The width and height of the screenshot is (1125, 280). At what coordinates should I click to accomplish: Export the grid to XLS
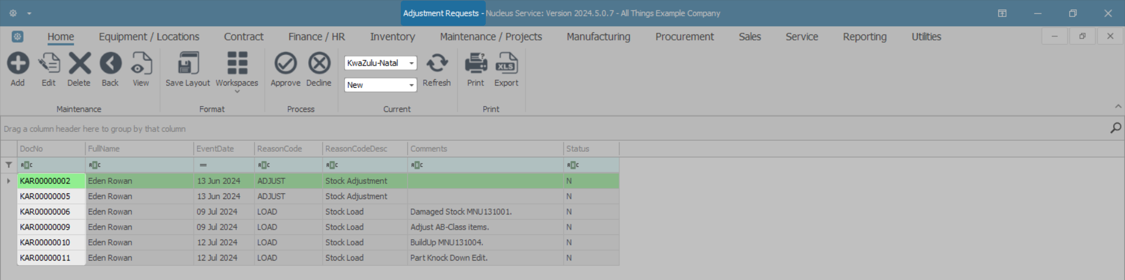(506, 64)
